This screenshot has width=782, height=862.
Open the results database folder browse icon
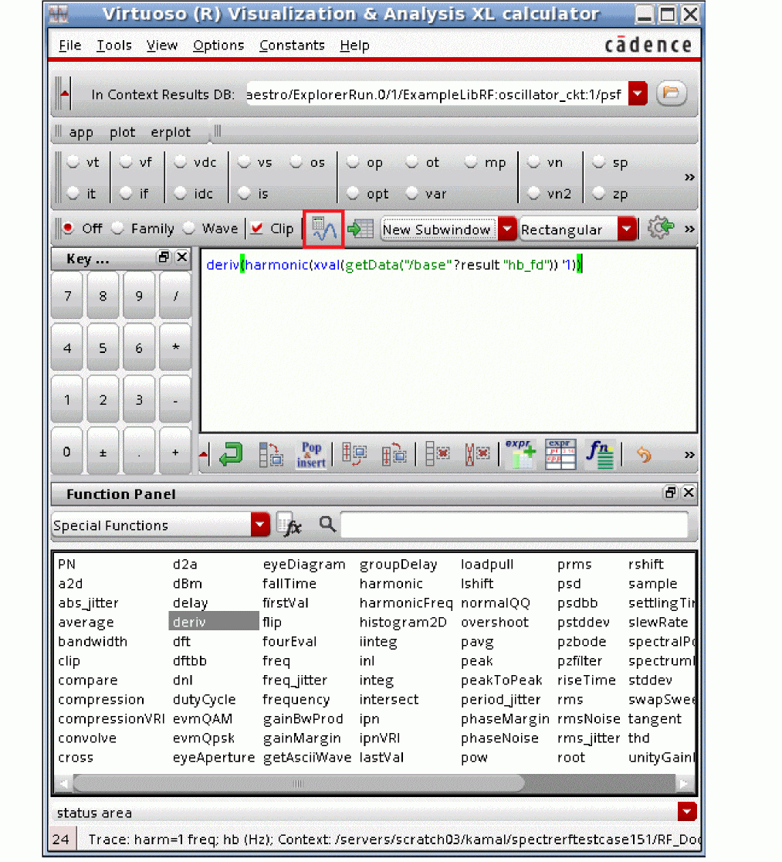pyautogui.click(x=671, y=94)
